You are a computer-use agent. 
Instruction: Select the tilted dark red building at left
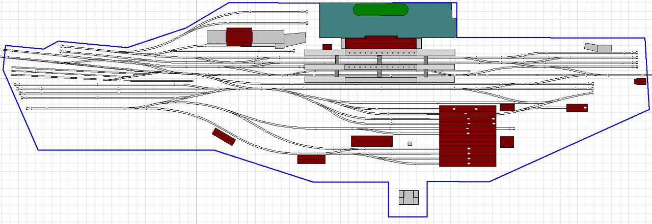pos(224,137)
